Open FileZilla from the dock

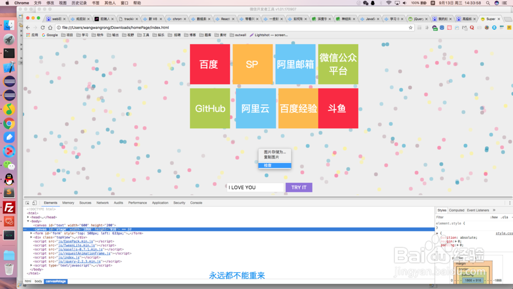tap(9, 207)
